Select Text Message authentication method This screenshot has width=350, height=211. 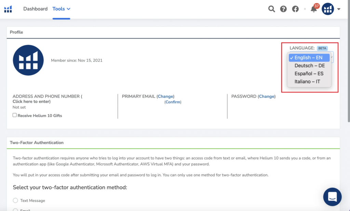tap(15, 200)
